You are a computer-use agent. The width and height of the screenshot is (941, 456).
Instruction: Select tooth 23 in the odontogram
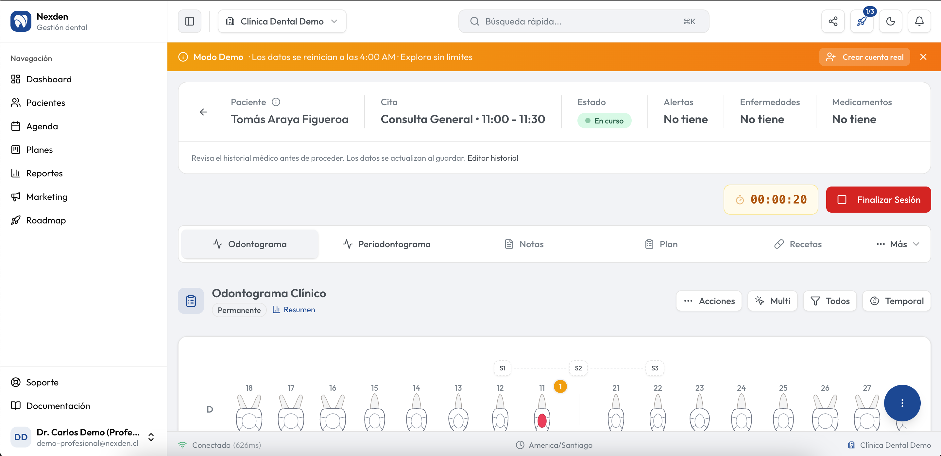[x=700, y=412]
